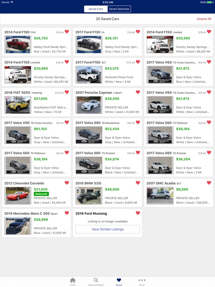
Task: Tap heart on blue 2017 Volvo V60
Action: [x=209, y=62]
